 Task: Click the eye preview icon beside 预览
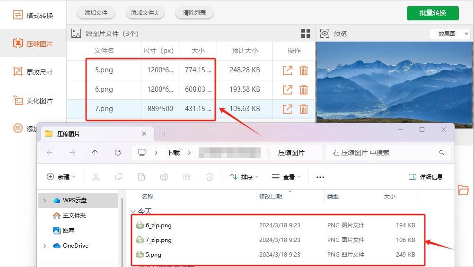325,33
